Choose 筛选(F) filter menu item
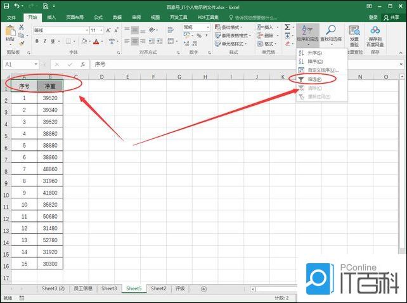 [x=322, y=79]
